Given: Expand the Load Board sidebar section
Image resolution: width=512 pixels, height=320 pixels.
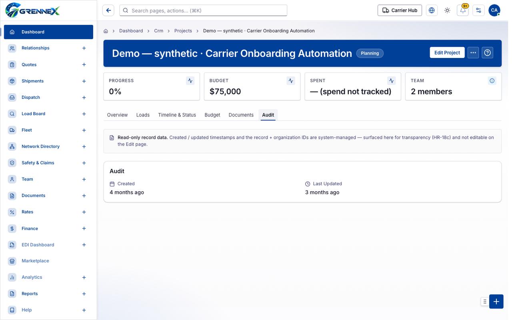Looking at the screenshot, I should coord(84,114).
